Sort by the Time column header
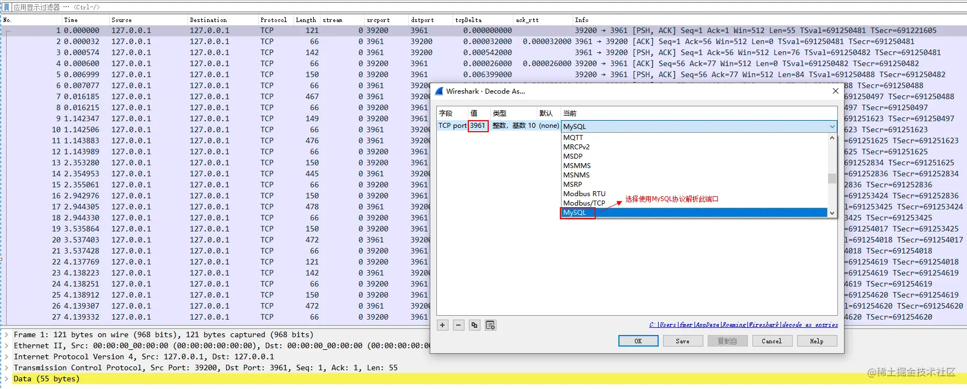The image size is (967, 389). click(x=85, y=20)
